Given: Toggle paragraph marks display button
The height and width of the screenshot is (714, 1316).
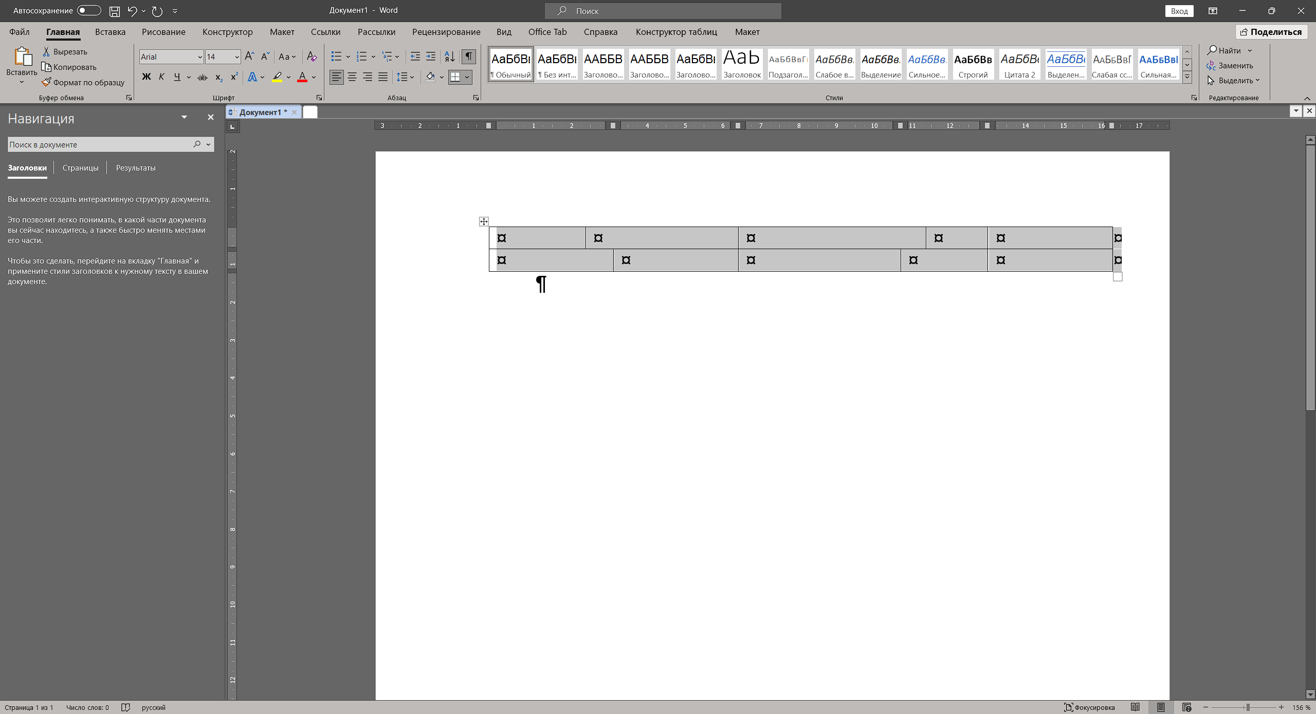Looking at the screenshot, I should point(468,57).
